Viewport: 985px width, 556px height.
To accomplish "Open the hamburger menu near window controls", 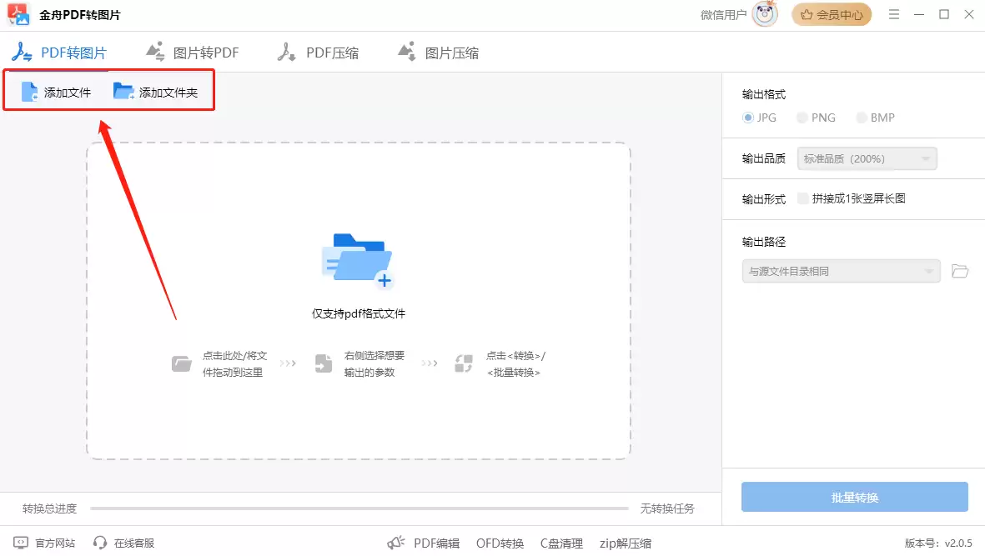I will (893, 14).
